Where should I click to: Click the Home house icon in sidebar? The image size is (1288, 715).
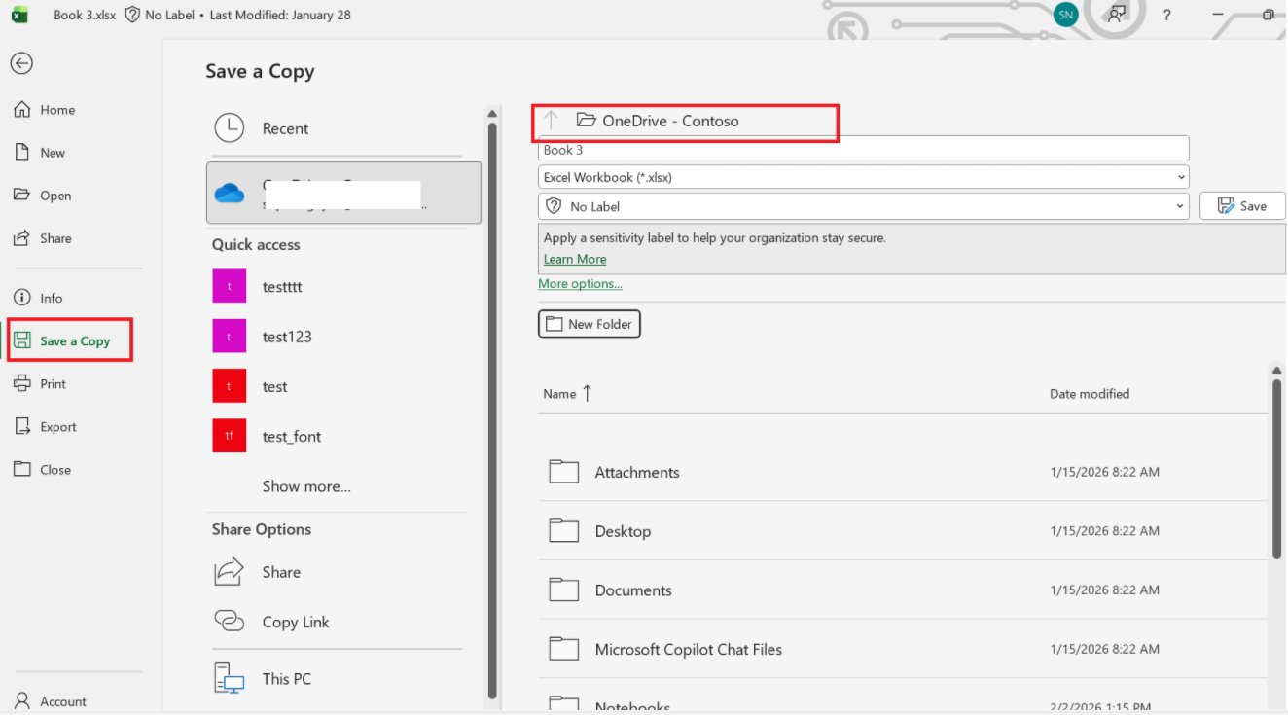point(22,110)
